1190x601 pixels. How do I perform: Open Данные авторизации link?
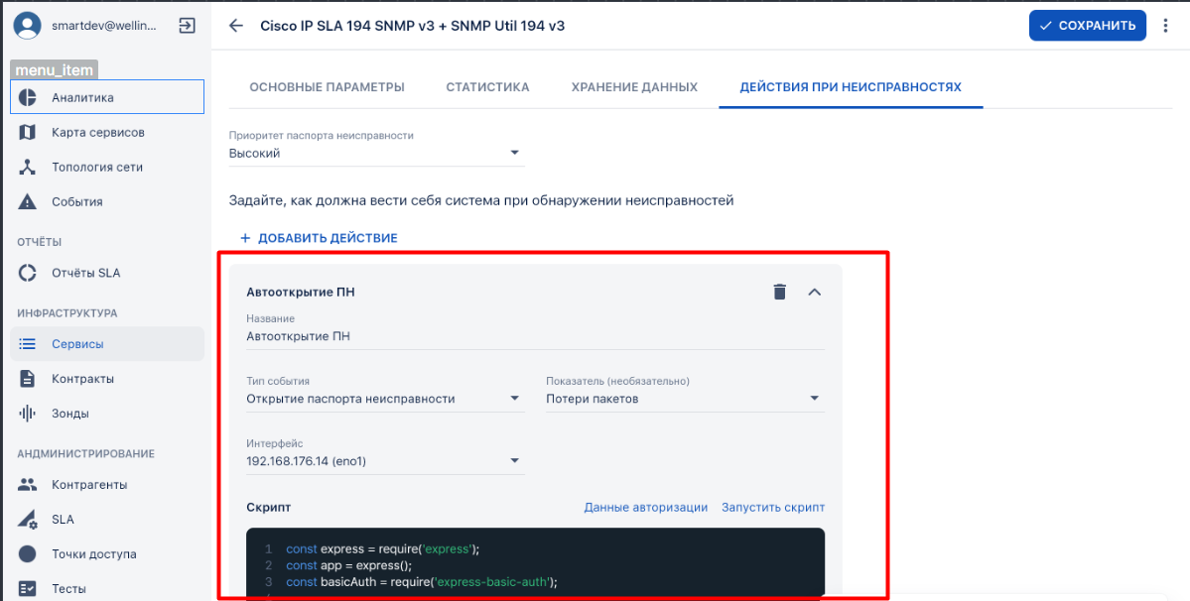point(646,507)
